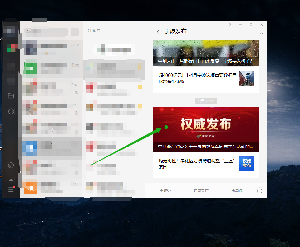Click the circular swirl icon in sidebar

coord(11,165)
